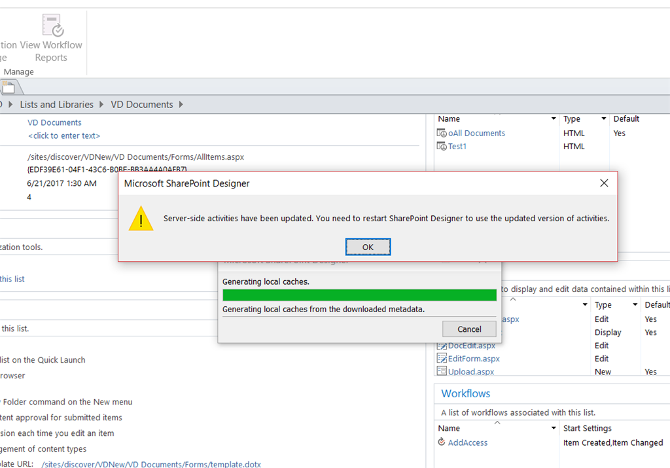Select the Display type cell in Forms
Image resolution: width=670 pixels, height=468 pixels.
pos(608,333)
